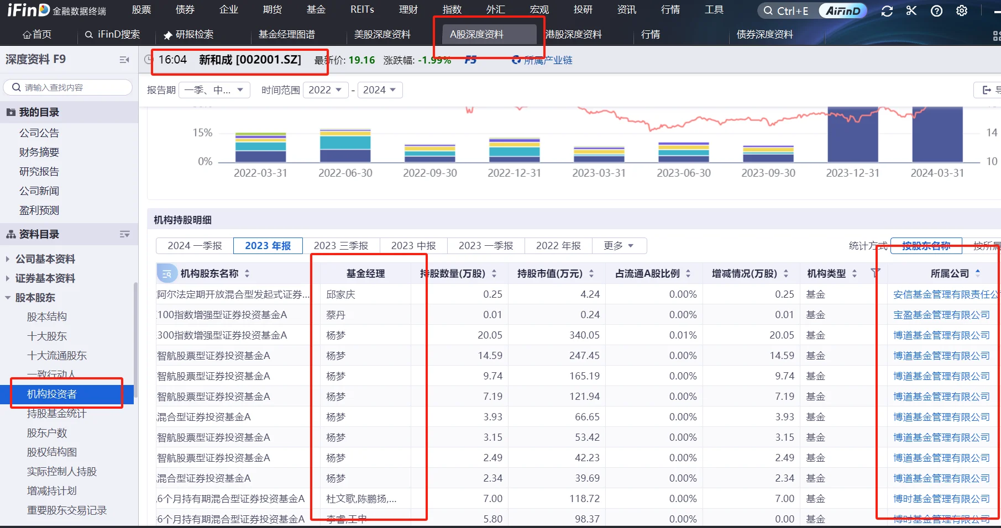1001x528 pixels.
Task: Select the scissors screenshot tool icon
Action: click(x=911, y=10)
